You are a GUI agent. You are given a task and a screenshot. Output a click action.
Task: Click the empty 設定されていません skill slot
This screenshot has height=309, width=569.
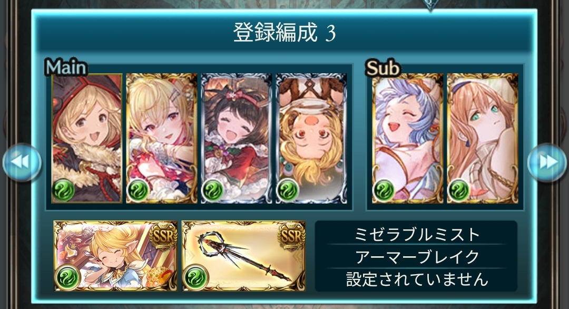[x=416, y=279]
